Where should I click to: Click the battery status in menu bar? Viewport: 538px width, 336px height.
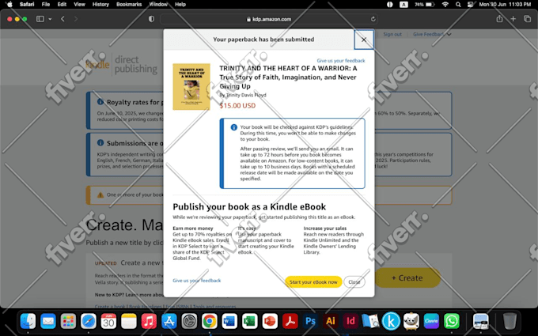(425, 5)
